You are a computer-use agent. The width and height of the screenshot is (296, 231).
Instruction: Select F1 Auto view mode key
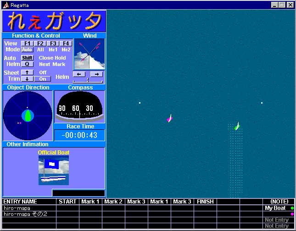27,44
